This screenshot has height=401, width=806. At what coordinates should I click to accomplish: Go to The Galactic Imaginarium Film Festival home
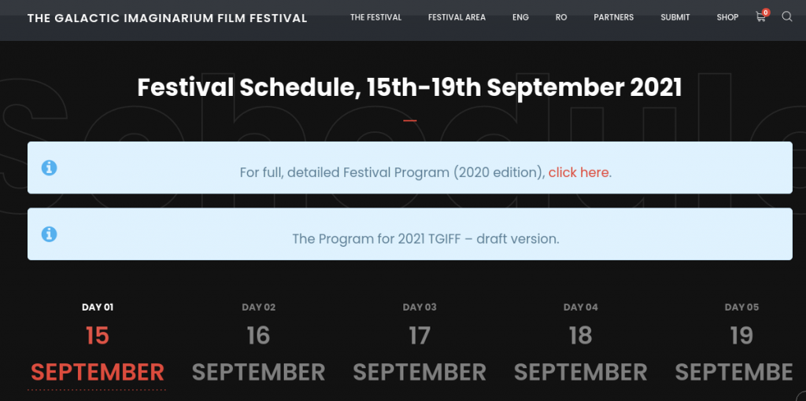tap(167, 19)
